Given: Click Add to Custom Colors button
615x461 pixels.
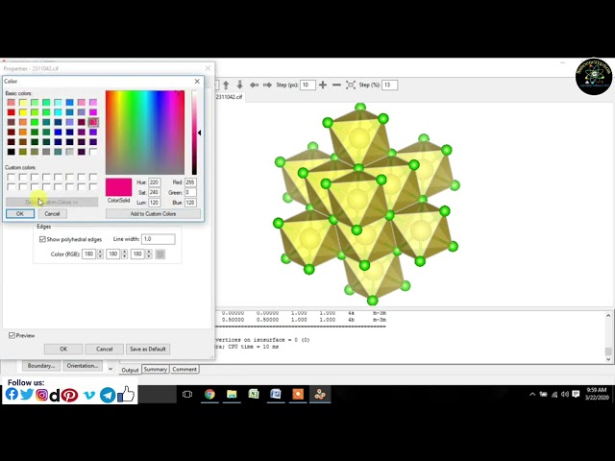Looking at the screenshot, I should pyautogui.click(x=153, y=213).
